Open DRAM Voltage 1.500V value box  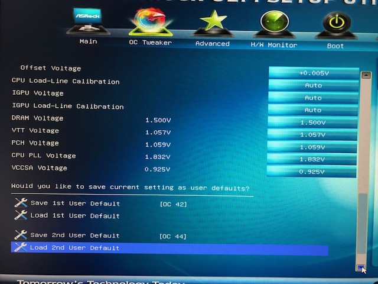[312, 122]
